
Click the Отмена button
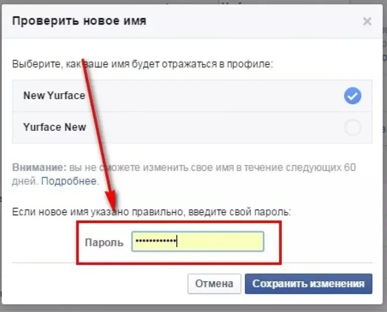[214, 284]
